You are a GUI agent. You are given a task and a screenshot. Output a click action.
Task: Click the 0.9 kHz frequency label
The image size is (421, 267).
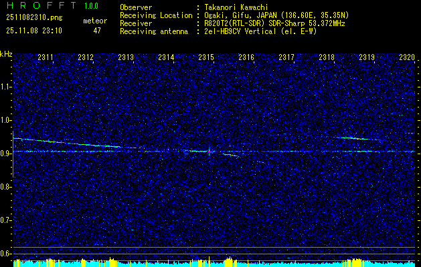(x=5, y=154)
